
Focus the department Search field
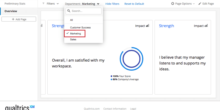(84, 11)
